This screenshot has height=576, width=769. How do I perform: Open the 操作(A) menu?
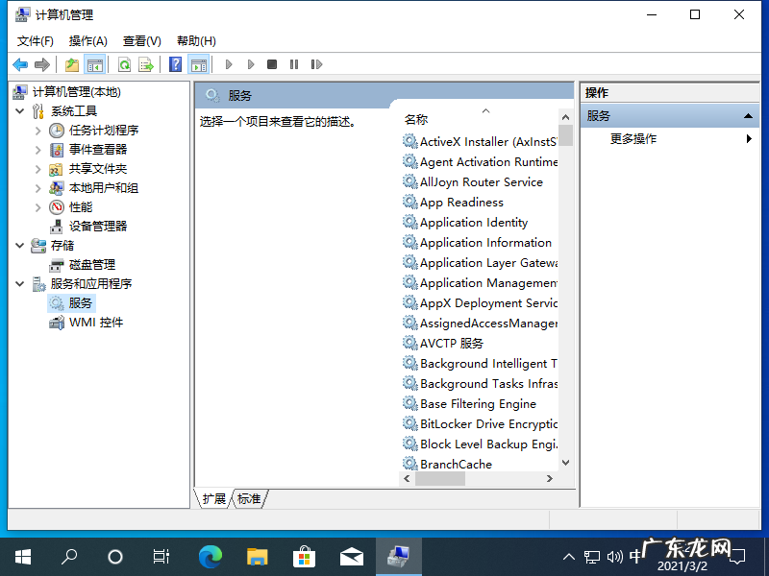pos(87,40)
